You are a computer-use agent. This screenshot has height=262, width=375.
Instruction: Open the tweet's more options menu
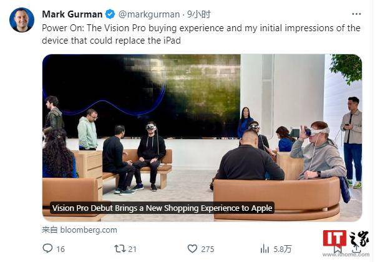click(x=356, y=14)
